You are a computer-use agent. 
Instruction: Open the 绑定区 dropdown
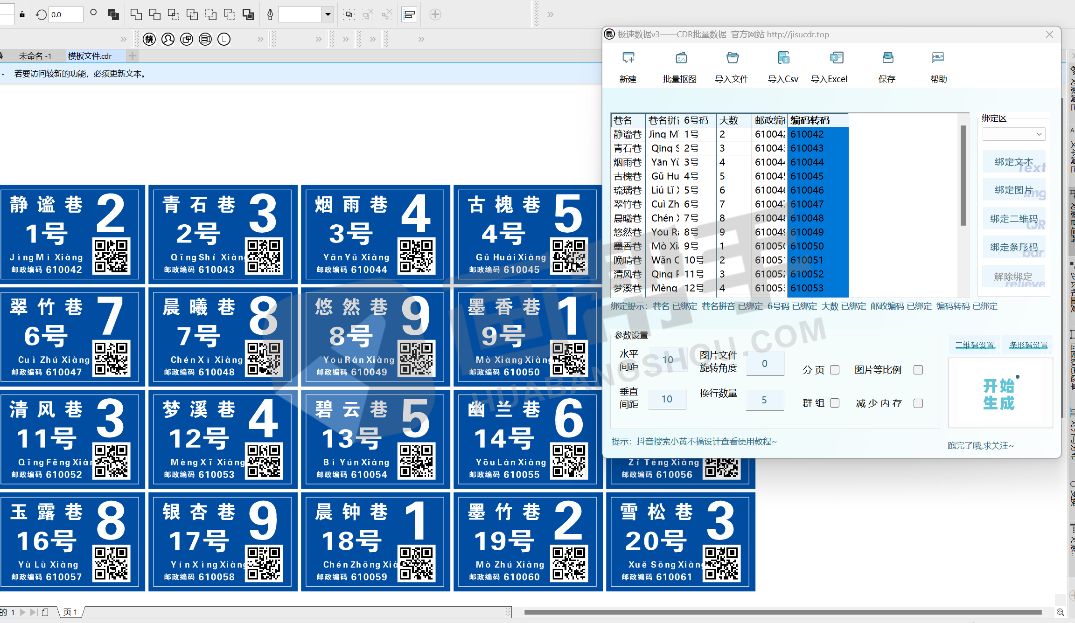(1014, 134)
